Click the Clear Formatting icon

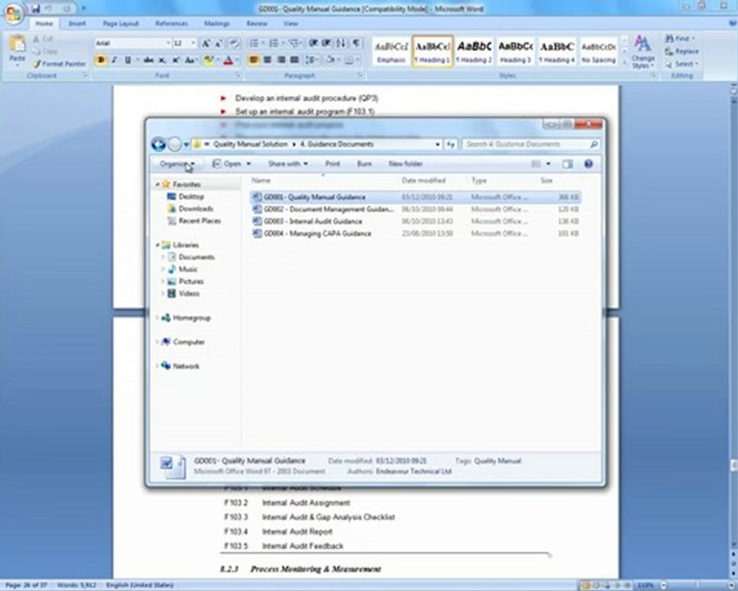pos(235,44)
